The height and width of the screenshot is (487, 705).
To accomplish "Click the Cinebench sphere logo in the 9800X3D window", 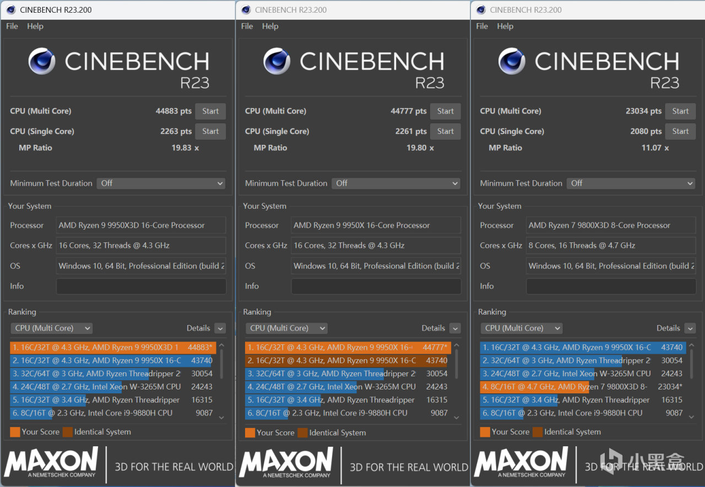I will pyautogui.click(x=512, y=61).
